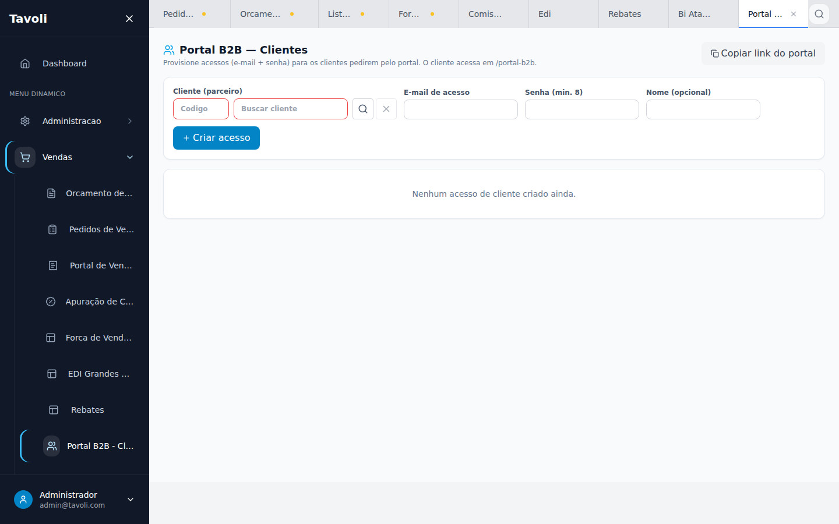
Task: Click the client search magnifier button
Action: tap(363, 109)
